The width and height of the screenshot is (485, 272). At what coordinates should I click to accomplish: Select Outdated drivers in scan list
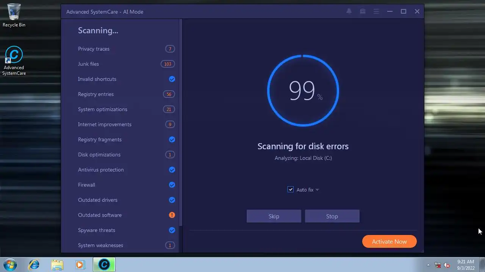[x=97, y=200]
